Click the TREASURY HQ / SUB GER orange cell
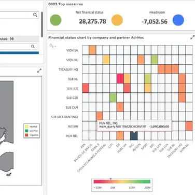The height and width of the screenshot is (195, 195). click(x=161, y=69)
